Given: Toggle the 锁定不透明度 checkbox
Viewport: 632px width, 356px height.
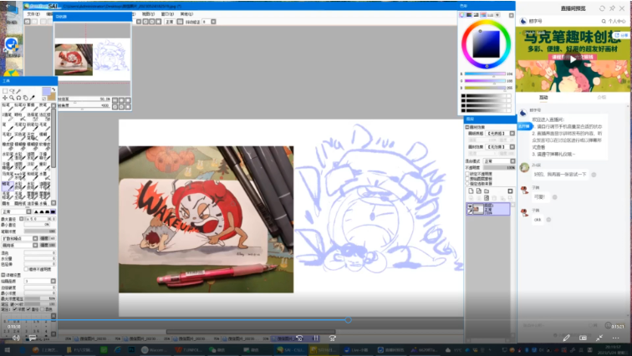Looking at the screenshot, I should coord(467,174).
